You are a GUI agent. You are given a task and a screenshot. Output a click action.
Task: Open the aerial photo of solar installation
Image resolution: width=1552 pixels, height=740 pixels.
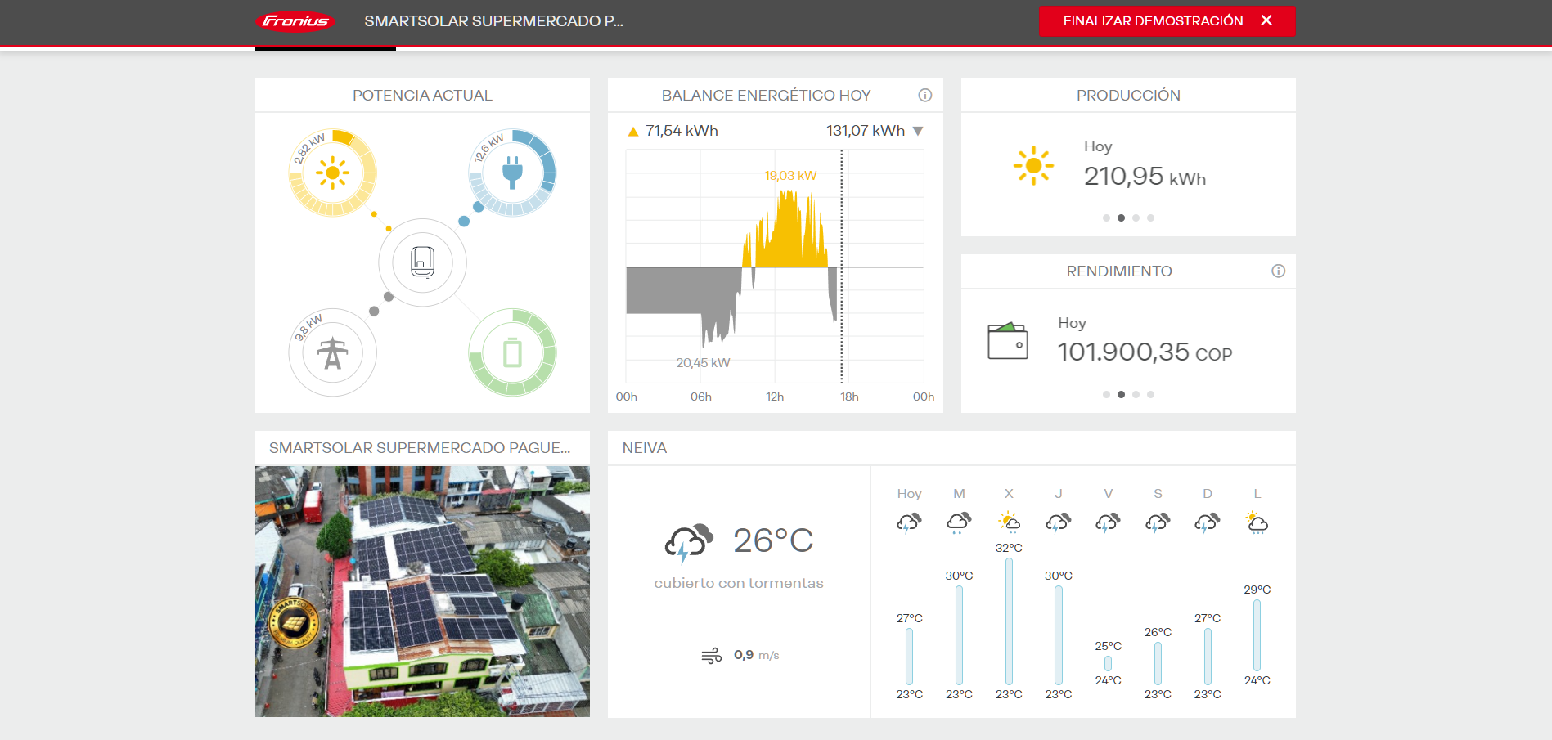click(422, 591)
